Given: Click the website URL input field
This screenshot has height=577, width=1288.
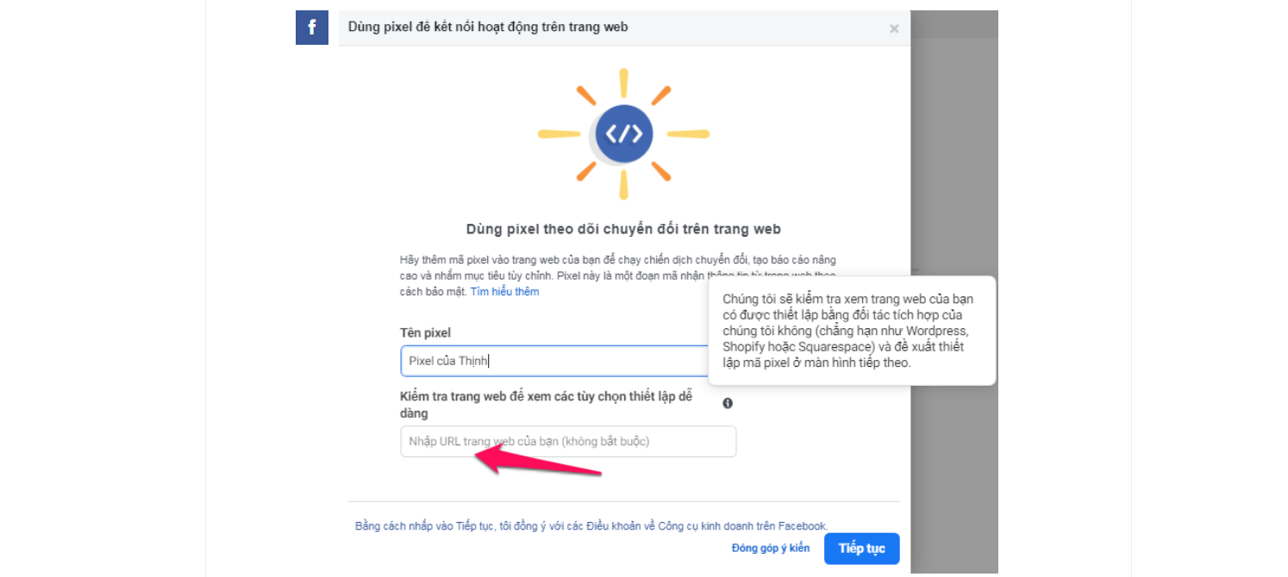Looking at the screenshot, I should 568,441.
